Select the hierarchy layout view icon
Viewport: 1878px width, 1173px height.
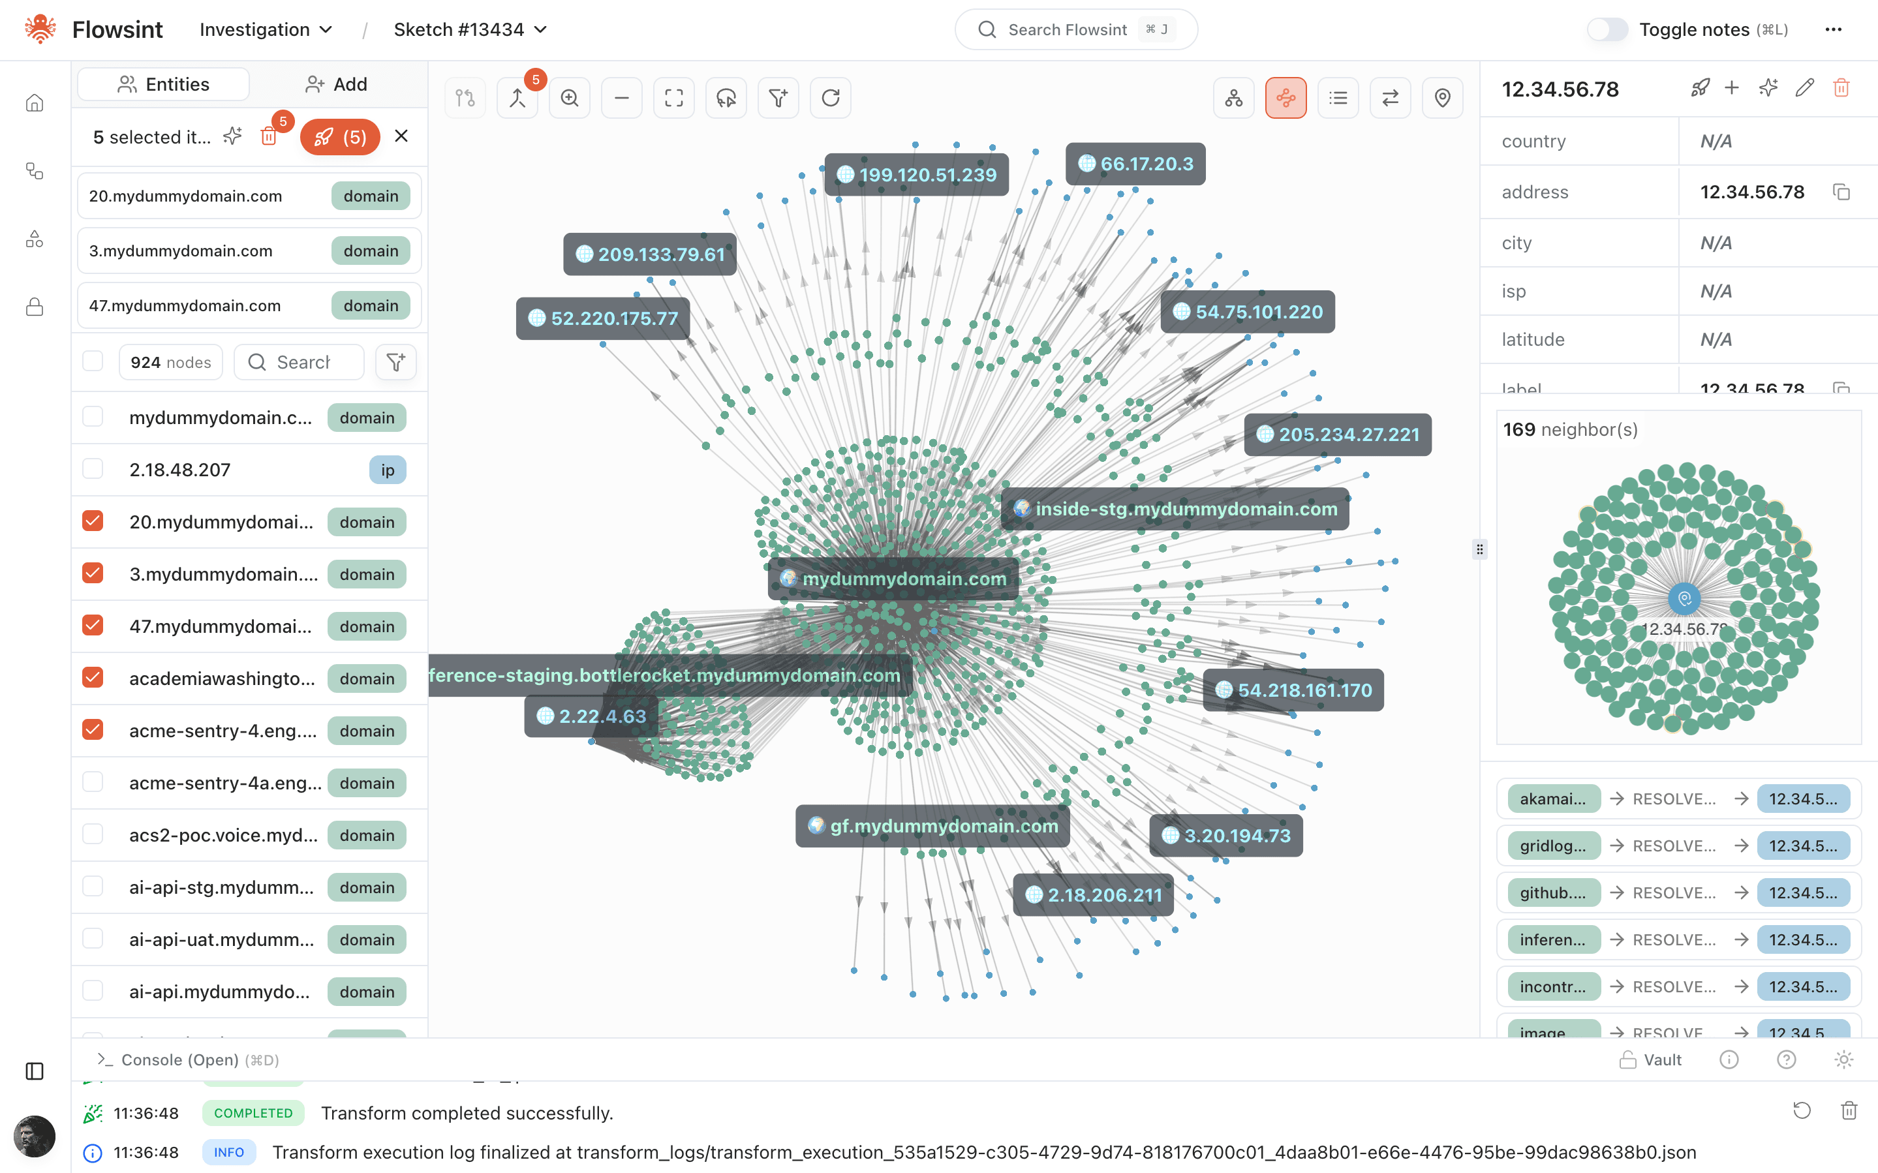(1233, 98)
